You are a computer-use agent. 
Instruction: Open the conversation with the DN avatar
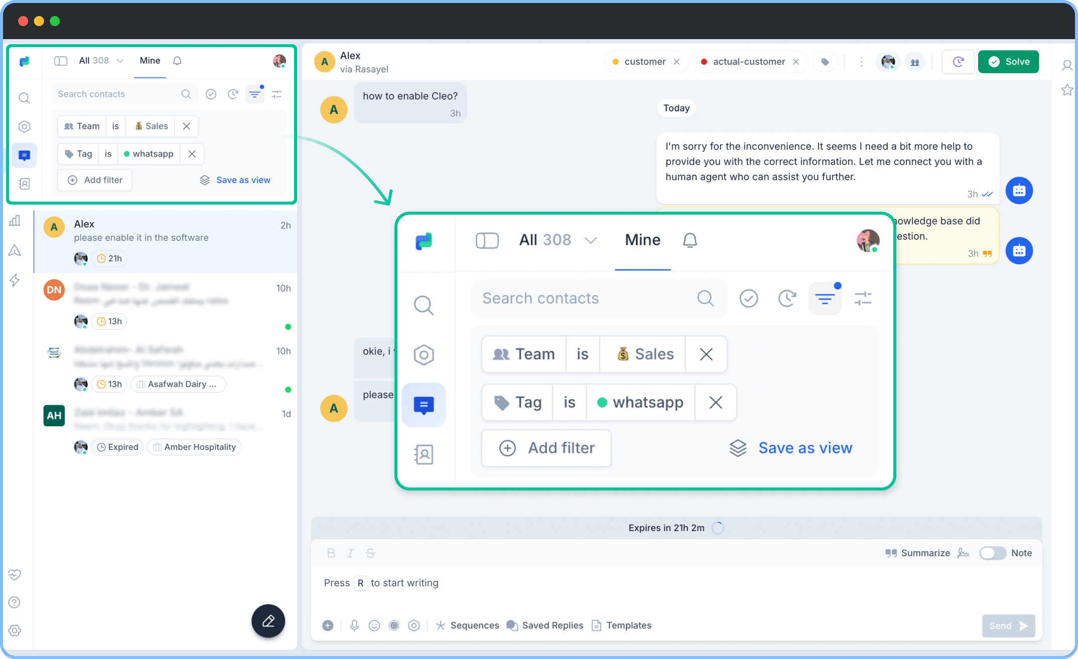(x=166, y=304)
